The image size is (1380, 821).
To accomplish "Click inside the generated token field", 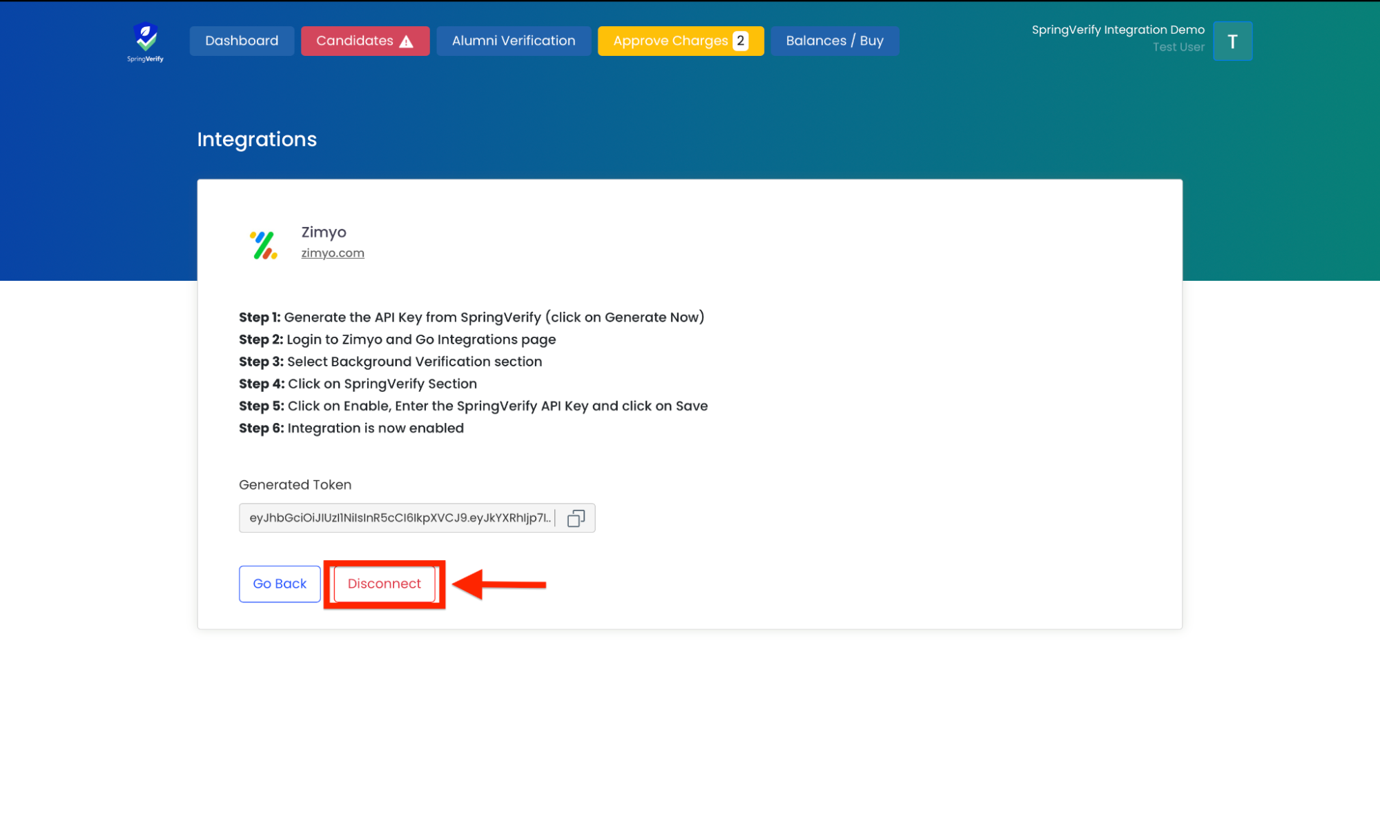I will click(x=400, y=518).
